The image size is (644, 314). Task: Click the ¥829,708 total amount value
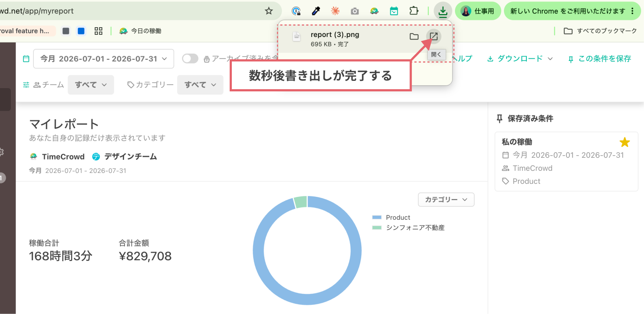click(x=145, y=256)
